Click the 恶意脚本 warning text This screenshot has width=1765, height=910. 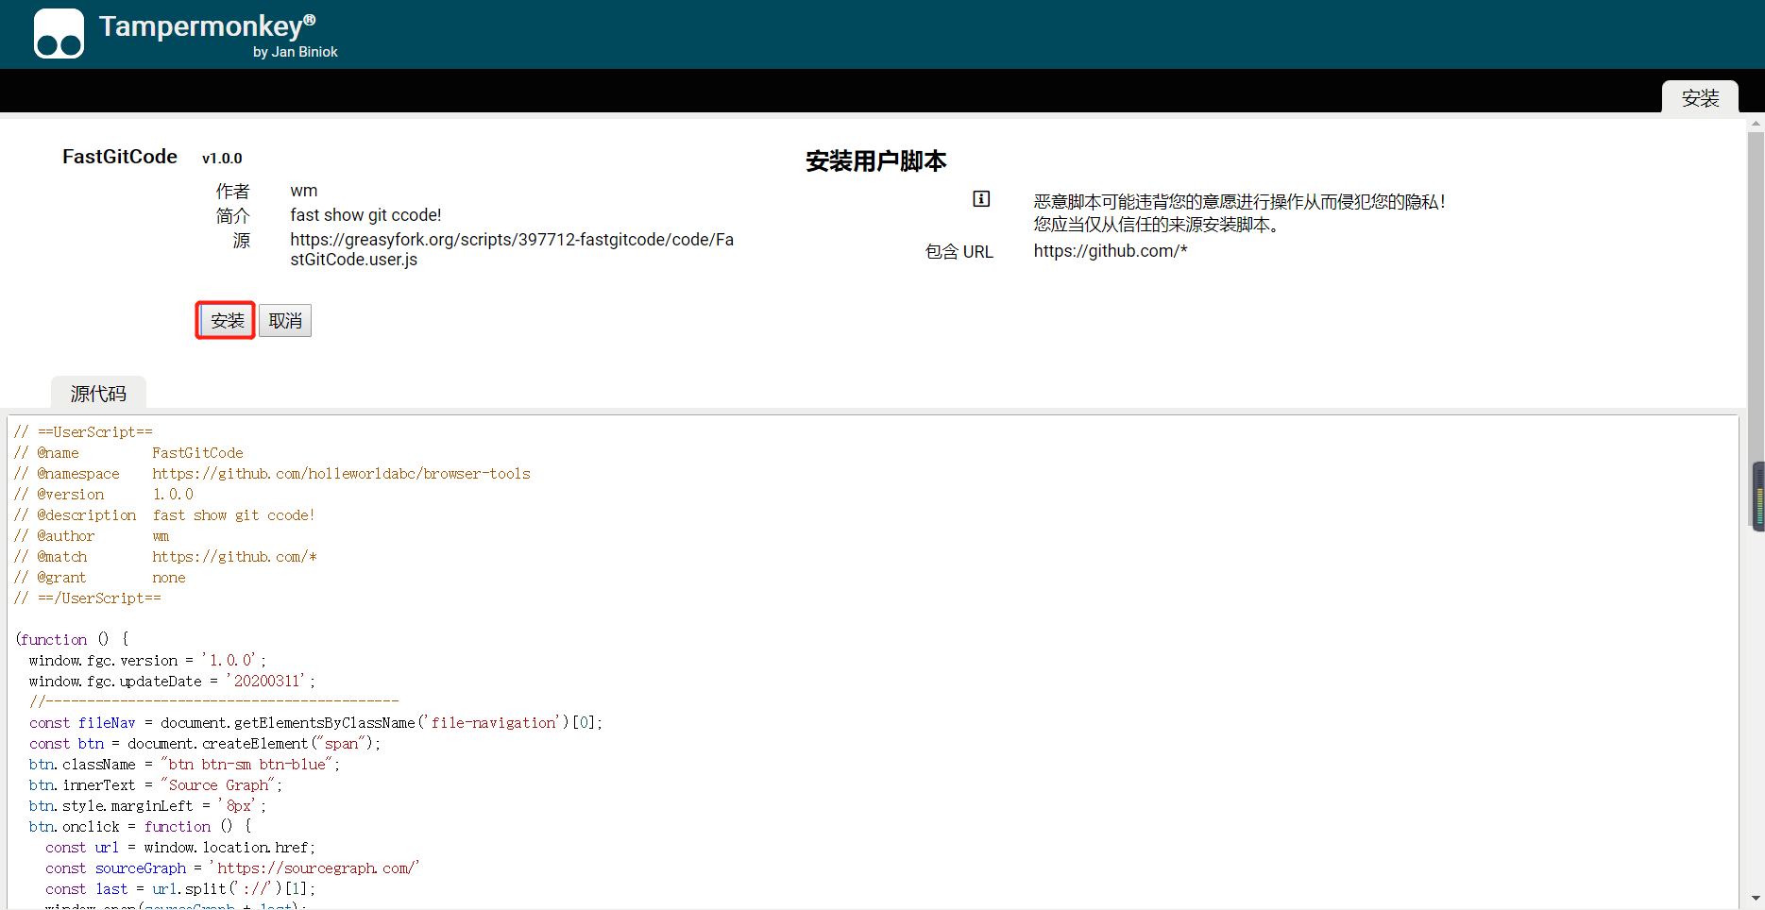coord(1239,213)
